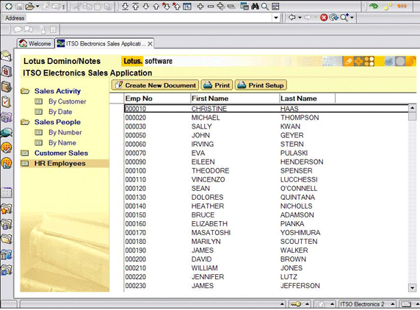Screen dimensions: 420x310
Task: Open the Databases bookmark folder icon
Action: point(6,224)
